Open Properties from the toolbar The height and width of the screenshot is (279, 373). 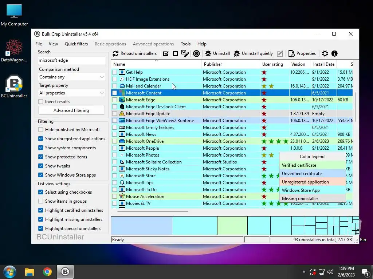point(302,54)
